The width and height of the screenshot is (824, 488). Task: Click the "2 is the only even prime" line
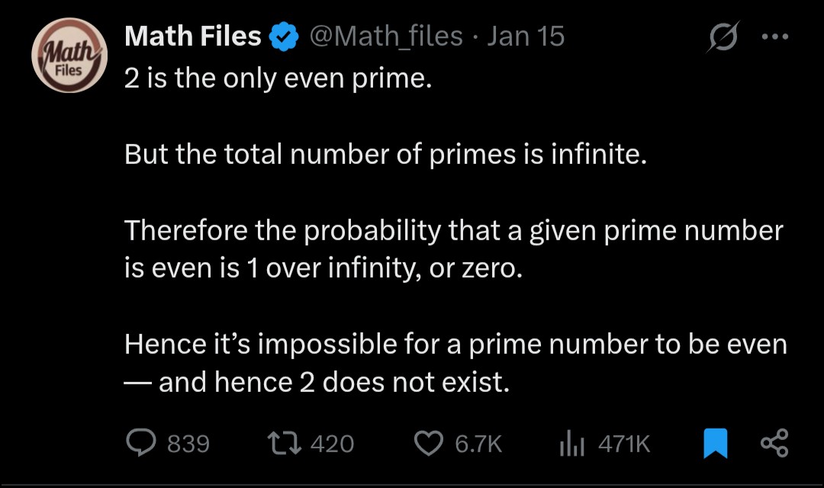click(x=278, y=79)
